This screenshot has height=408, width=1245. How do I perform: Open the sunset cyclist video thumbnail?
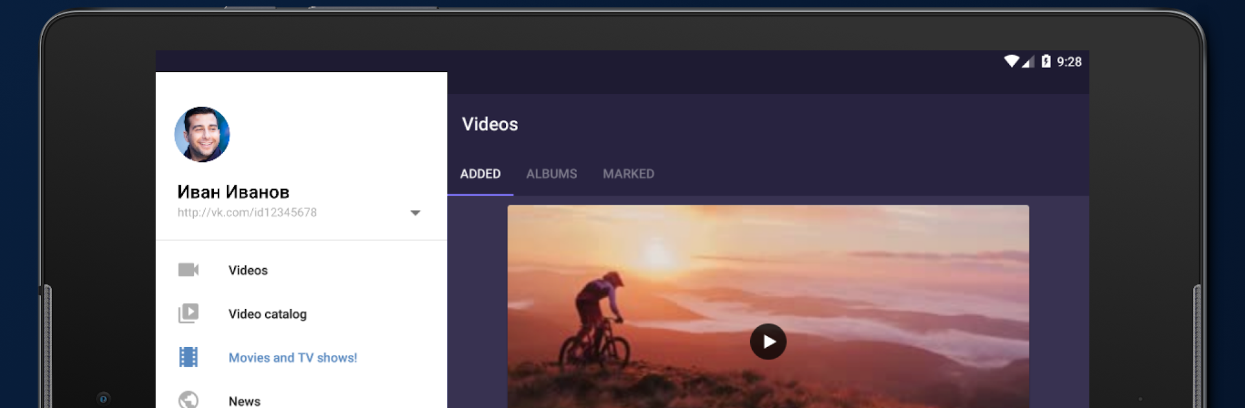pyautogui.click(x=768, y=306)
